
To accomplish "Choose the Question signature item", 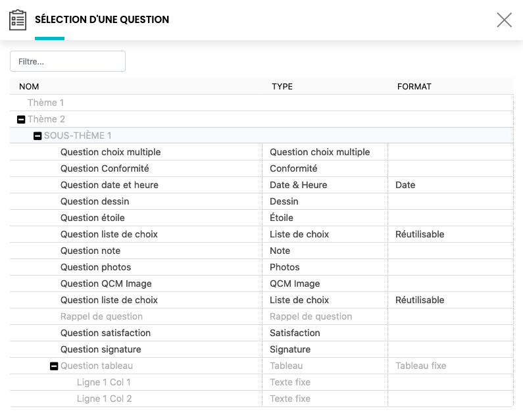I will (x=101, y=349).
